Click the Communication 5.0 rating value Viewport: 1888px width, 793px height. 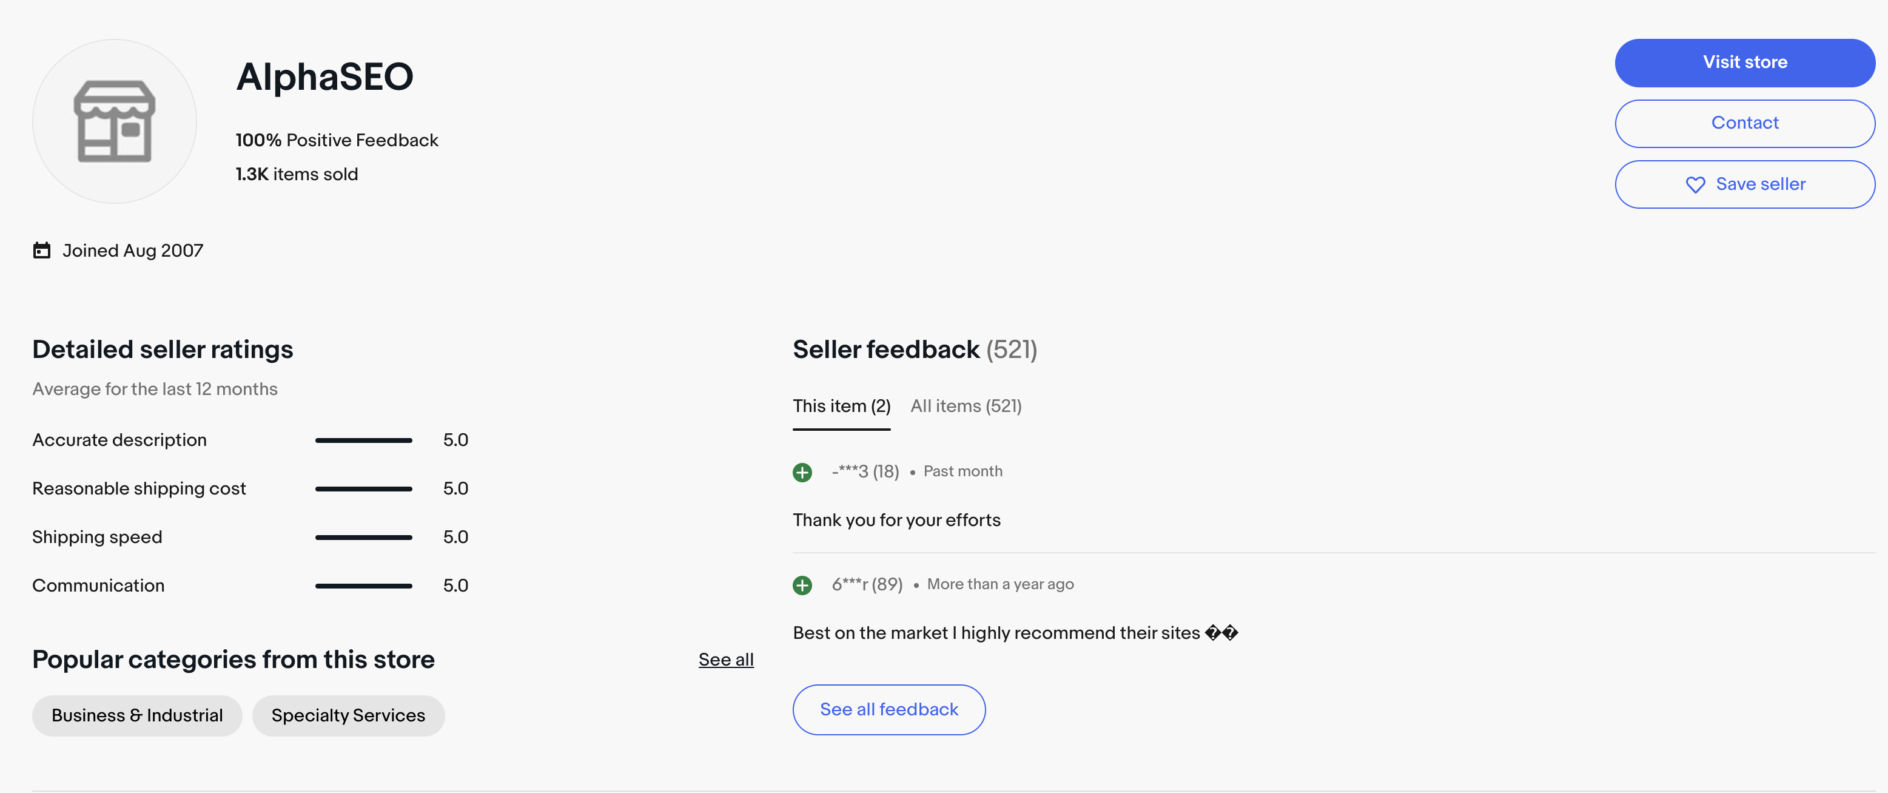click(x=456, y=585)
